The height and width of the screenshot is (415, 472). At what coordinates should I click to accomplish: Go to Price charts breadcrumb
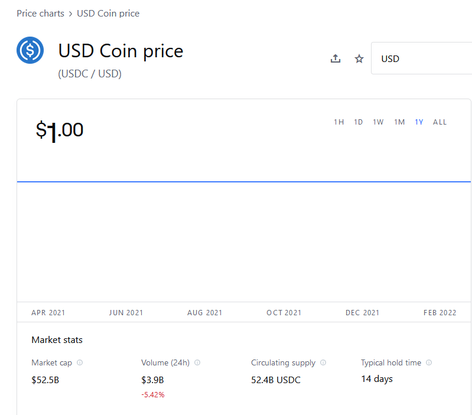click(40, 13)
